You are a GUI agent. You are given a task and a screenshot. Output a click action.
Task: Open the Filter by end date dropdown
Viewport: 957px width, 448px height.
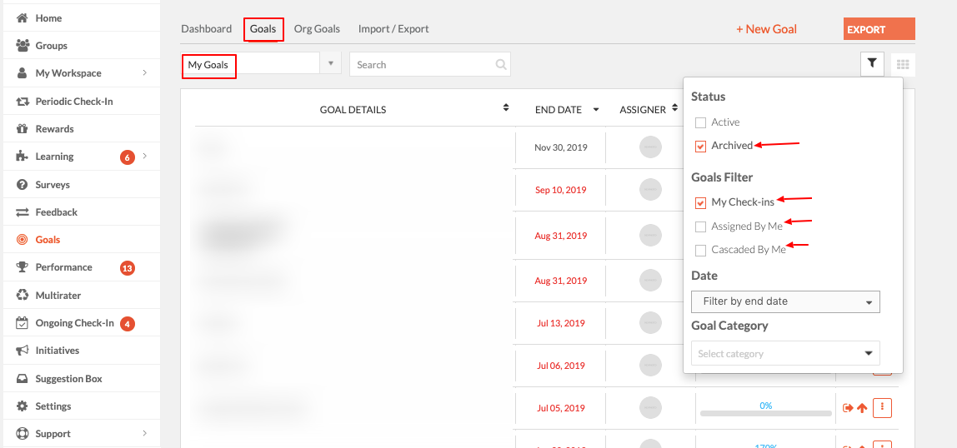pos(785,301)
